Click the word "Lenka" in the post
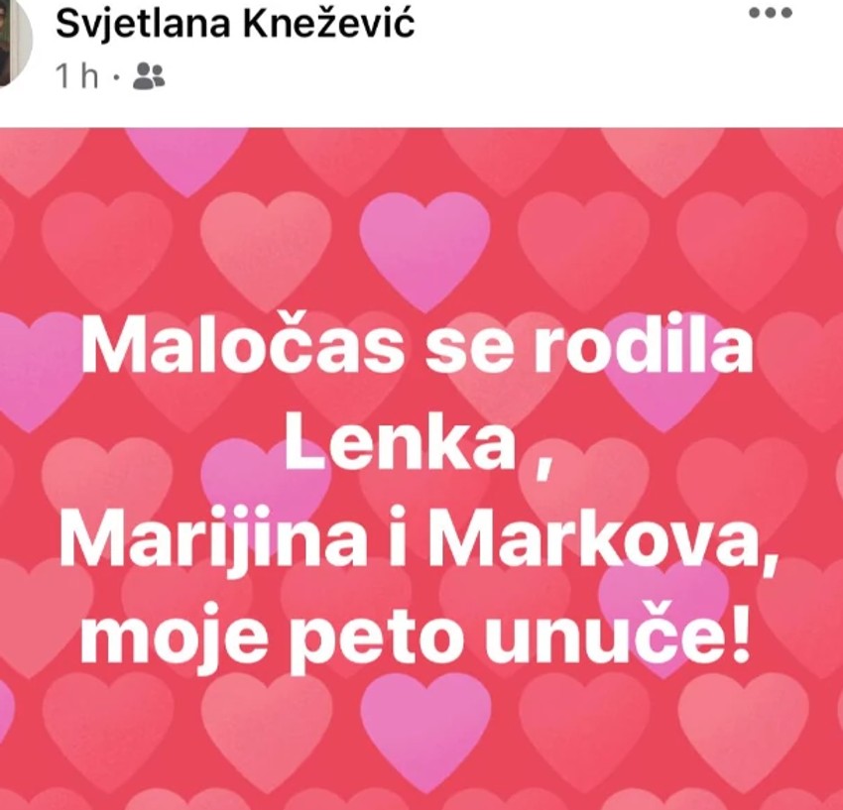 click(399, 445)
